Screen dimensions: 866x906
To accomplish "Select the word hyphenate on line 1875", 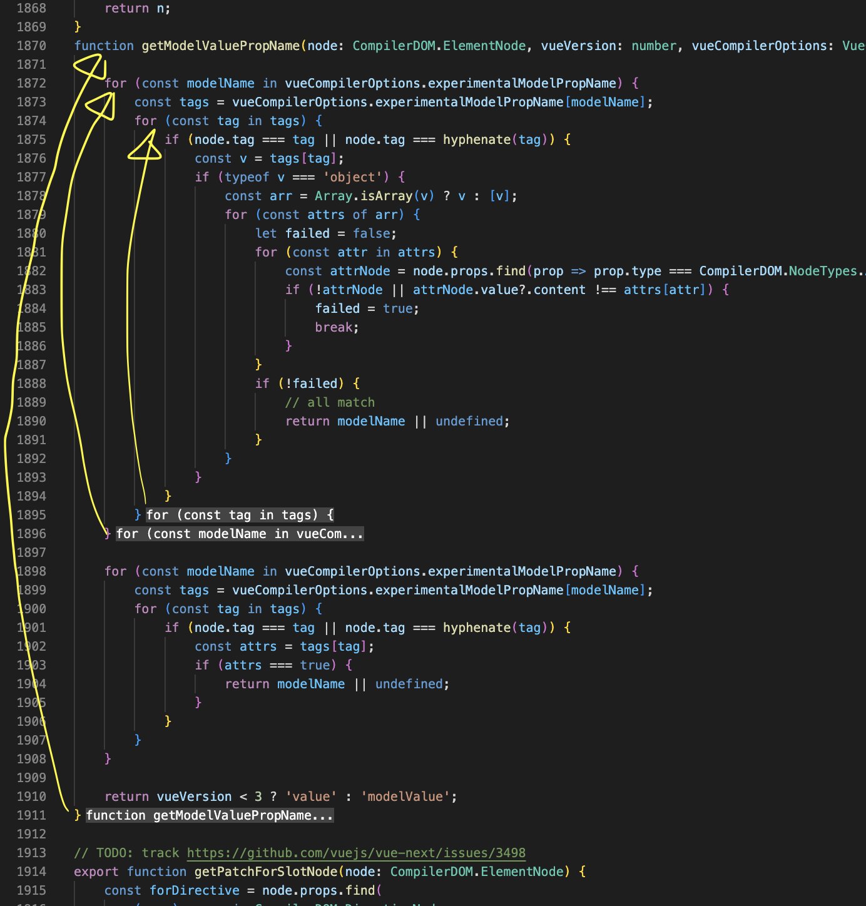I will click(477, 140).
